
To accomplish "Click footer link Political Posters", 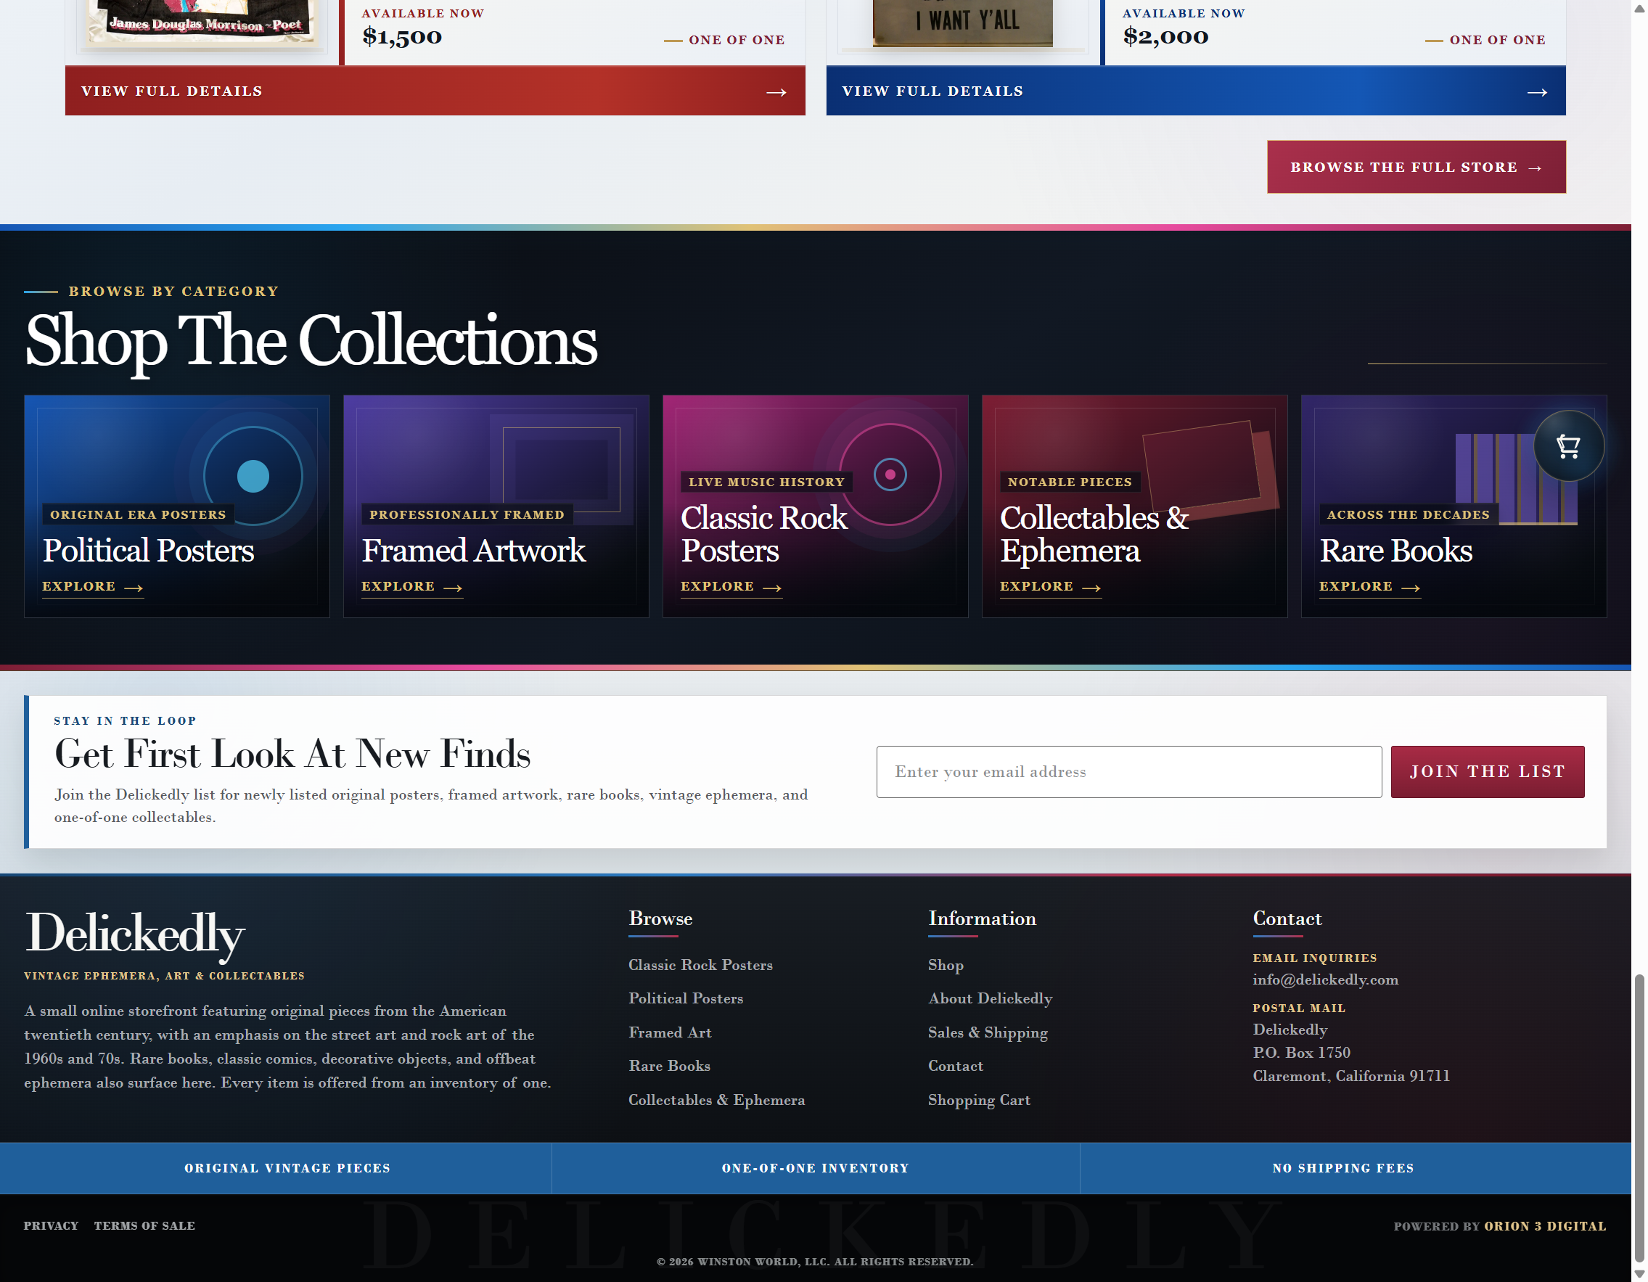I will click(x=685, y=998).
